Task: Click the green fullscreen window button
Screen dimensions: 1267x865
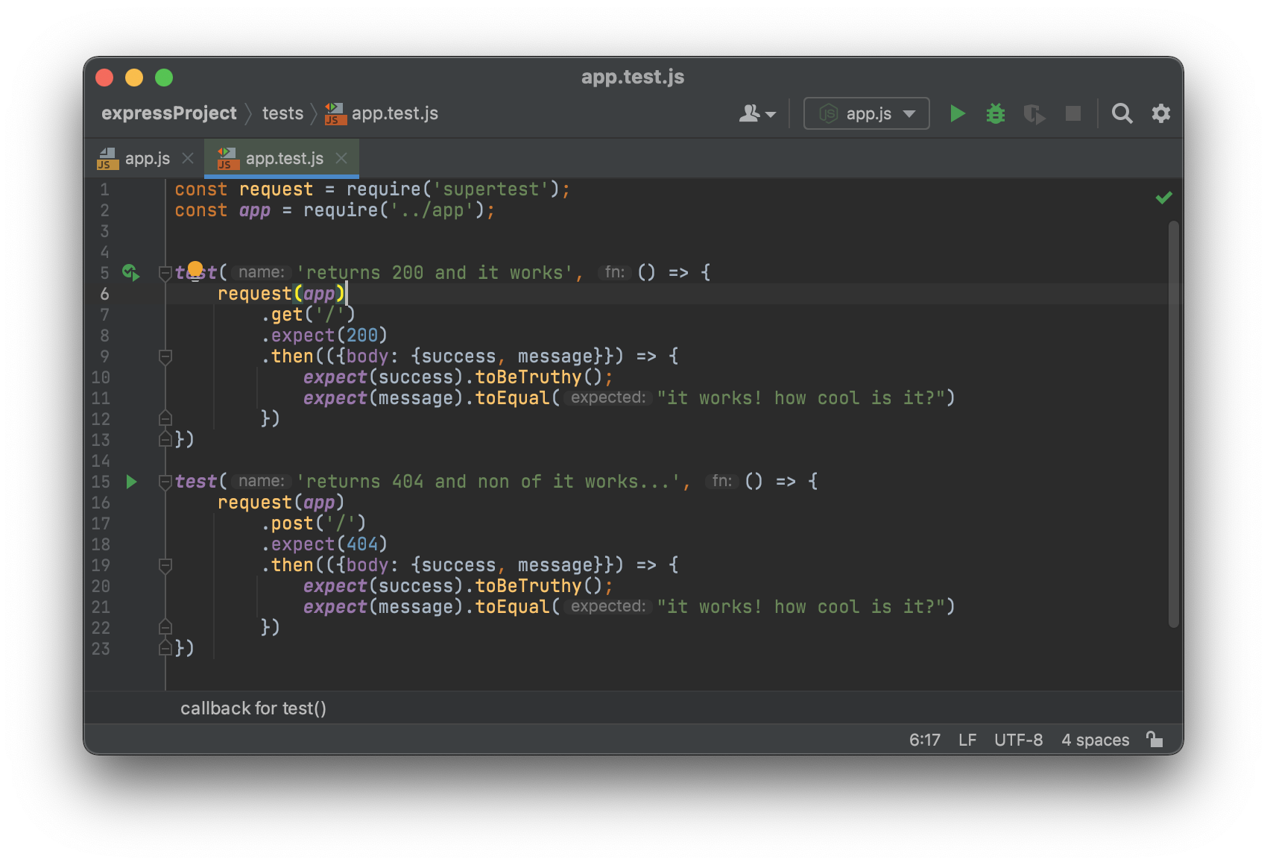Action: 164,78
